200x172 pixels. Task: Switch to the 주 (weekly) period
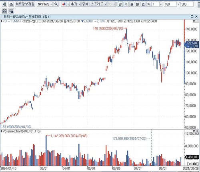coord(126,4)
